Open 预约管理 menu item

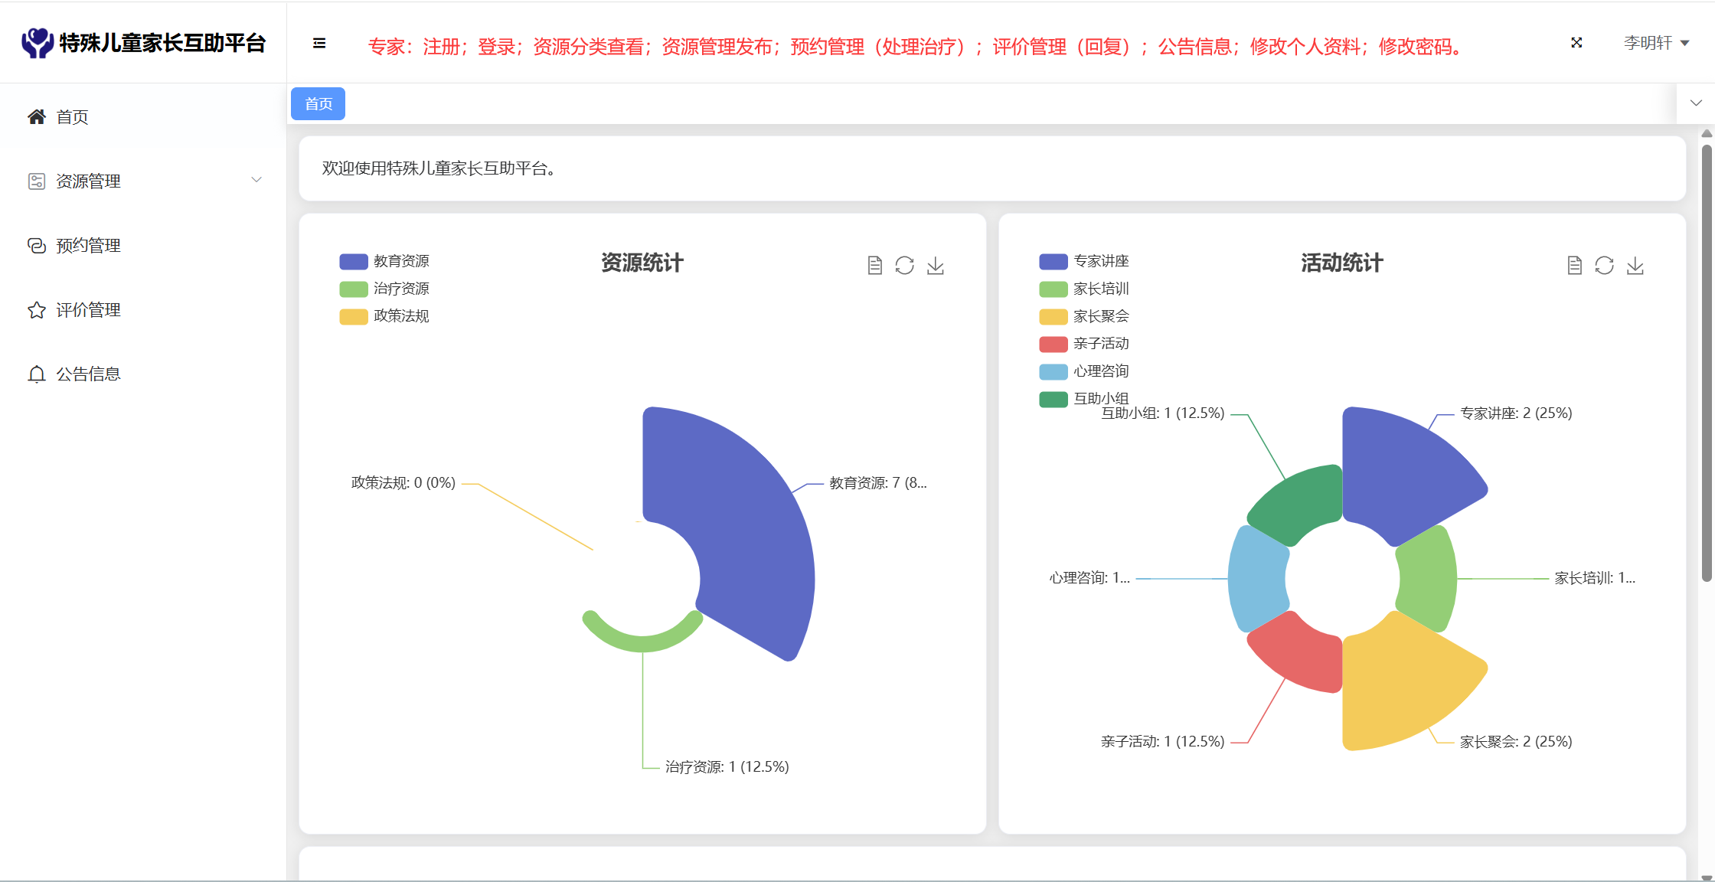click(x=88, y=246)
